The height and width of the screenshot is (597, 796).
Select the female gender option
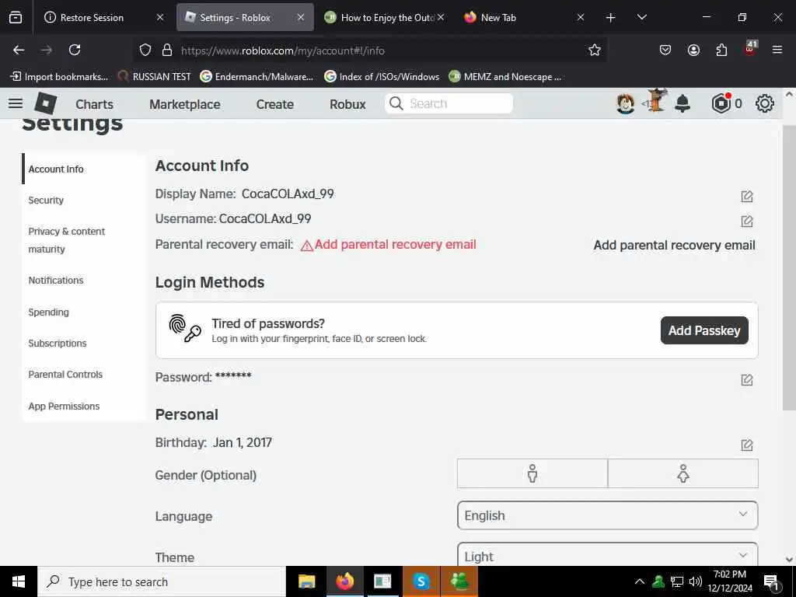tap(683, 473)
